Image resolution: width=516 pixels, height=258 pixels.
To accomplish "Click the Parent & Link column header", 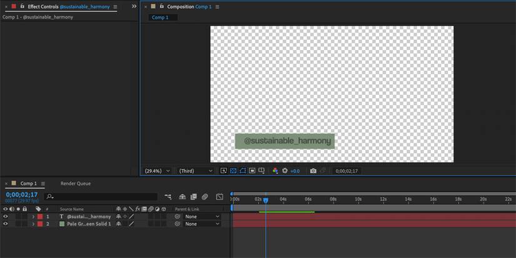I will click(x=187, y=209).
